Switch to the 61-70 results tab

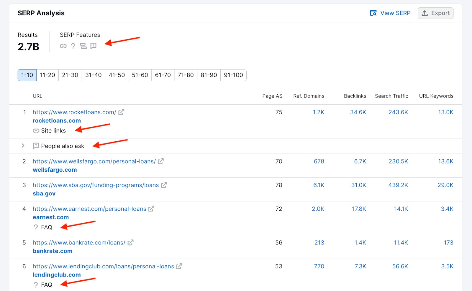tap(163, 75)
